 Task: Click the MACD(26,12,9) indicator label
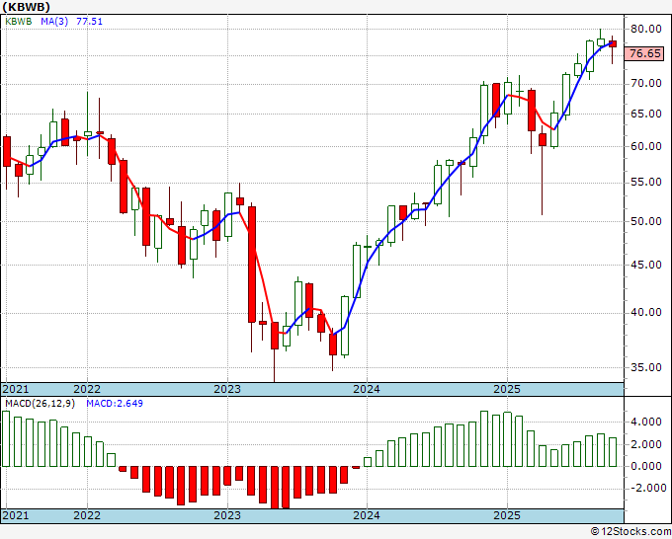click(x=40, y=404)
